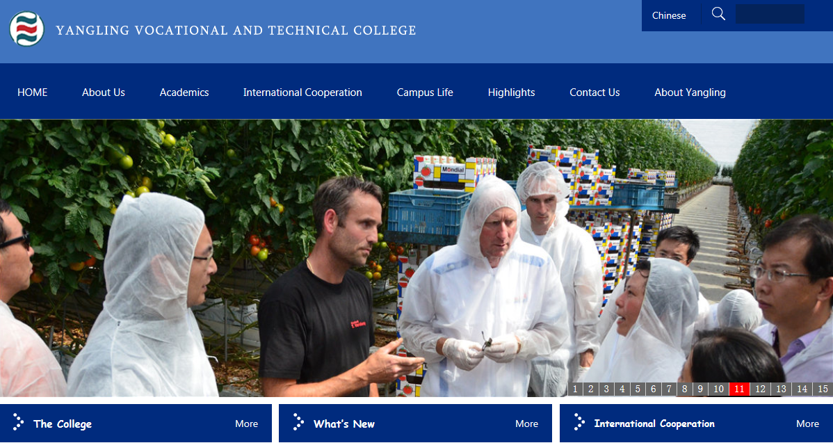Click the search magnifier icon
The image size is (833, 443).
point(718,15)
